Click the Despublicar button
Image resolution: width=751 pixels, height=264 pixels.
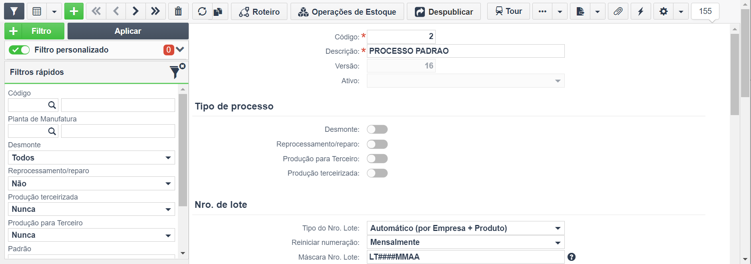444,12
